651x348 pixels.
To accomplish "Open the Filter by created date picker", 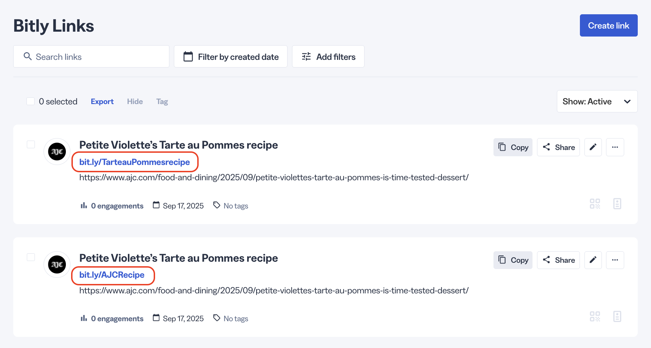I will point(230,56).
